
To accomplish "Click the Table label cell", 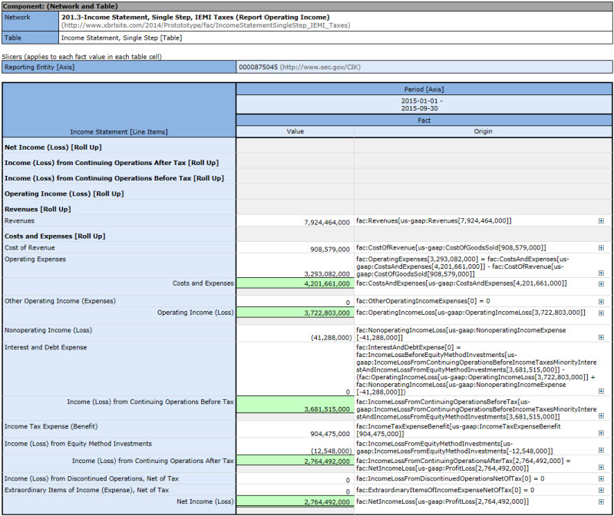I will 31,38.
